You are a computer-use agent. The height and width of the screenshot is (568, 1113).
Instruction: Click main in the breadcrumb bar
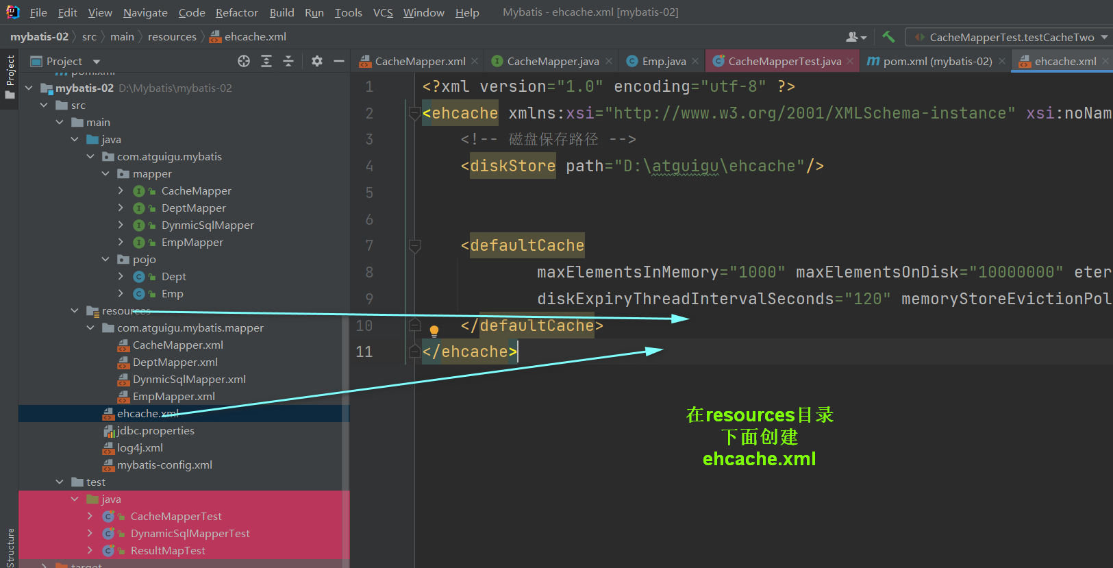[x=122, y=36]
